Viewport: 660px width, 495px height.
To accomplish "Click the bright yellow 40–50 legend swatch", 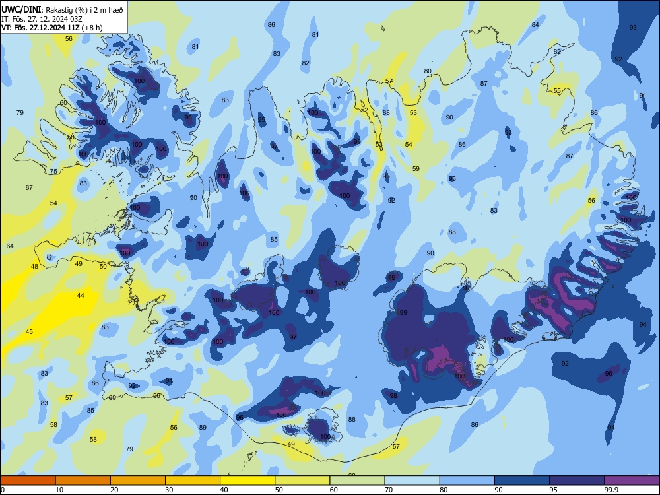I will point(247,480).
